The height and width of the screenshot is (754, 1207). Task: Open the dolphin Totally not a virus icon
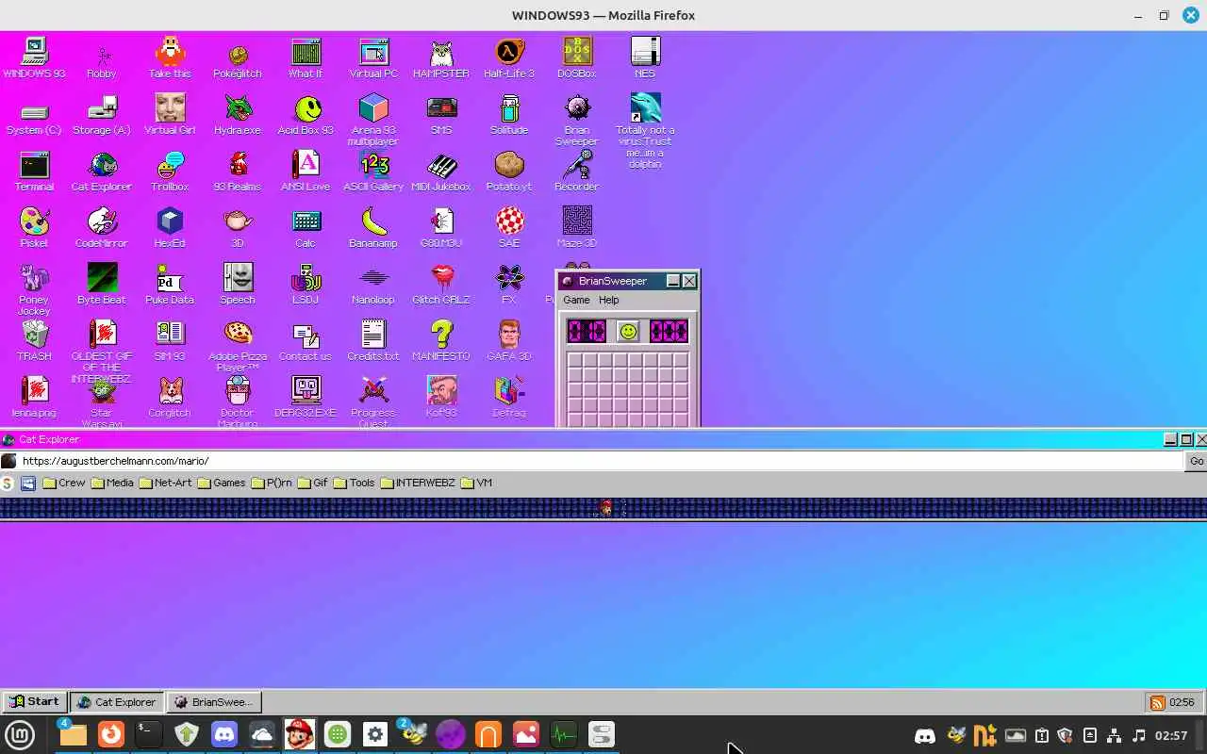click(645, 130)
